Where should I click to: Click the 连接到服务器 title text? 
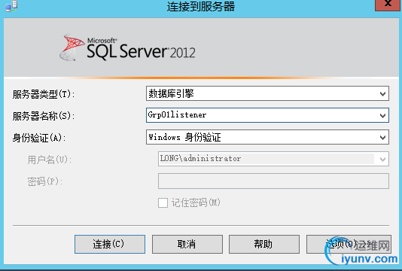pyautogui.click(x=201, y=7)
